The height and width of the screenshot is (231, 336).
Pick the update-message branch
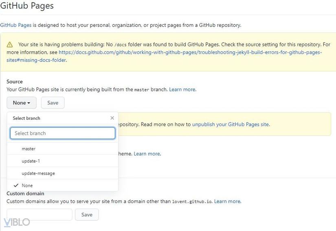[38, 173]
